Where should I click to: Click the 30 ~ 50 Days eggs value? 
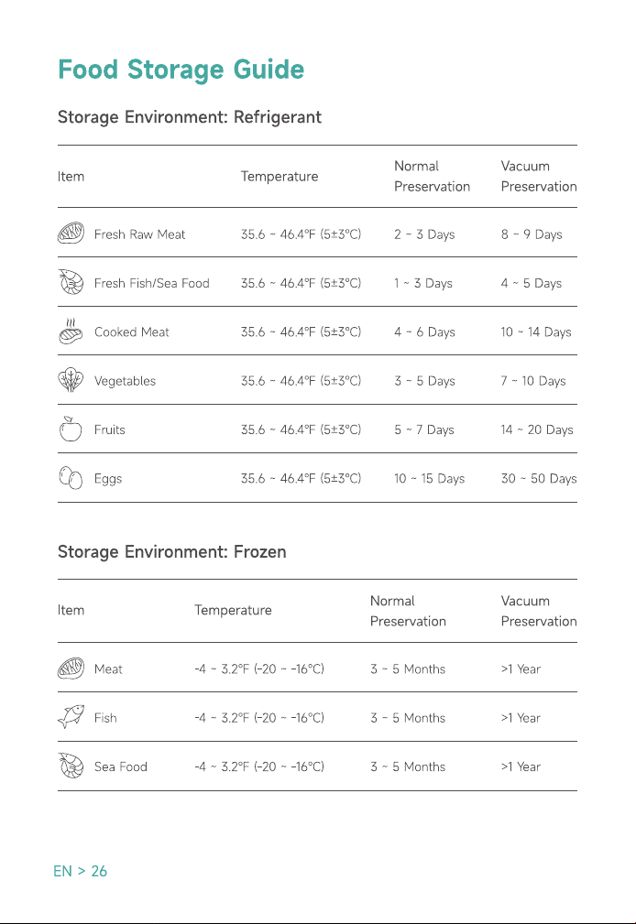[x=539, y=479]
